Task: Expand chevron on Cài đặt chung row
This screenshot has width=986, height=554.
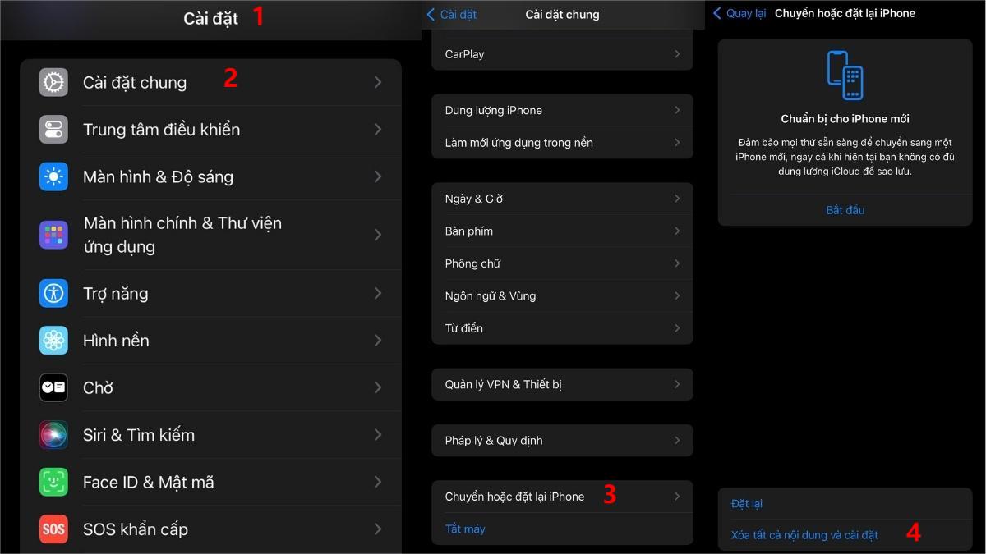Action: 378,82
